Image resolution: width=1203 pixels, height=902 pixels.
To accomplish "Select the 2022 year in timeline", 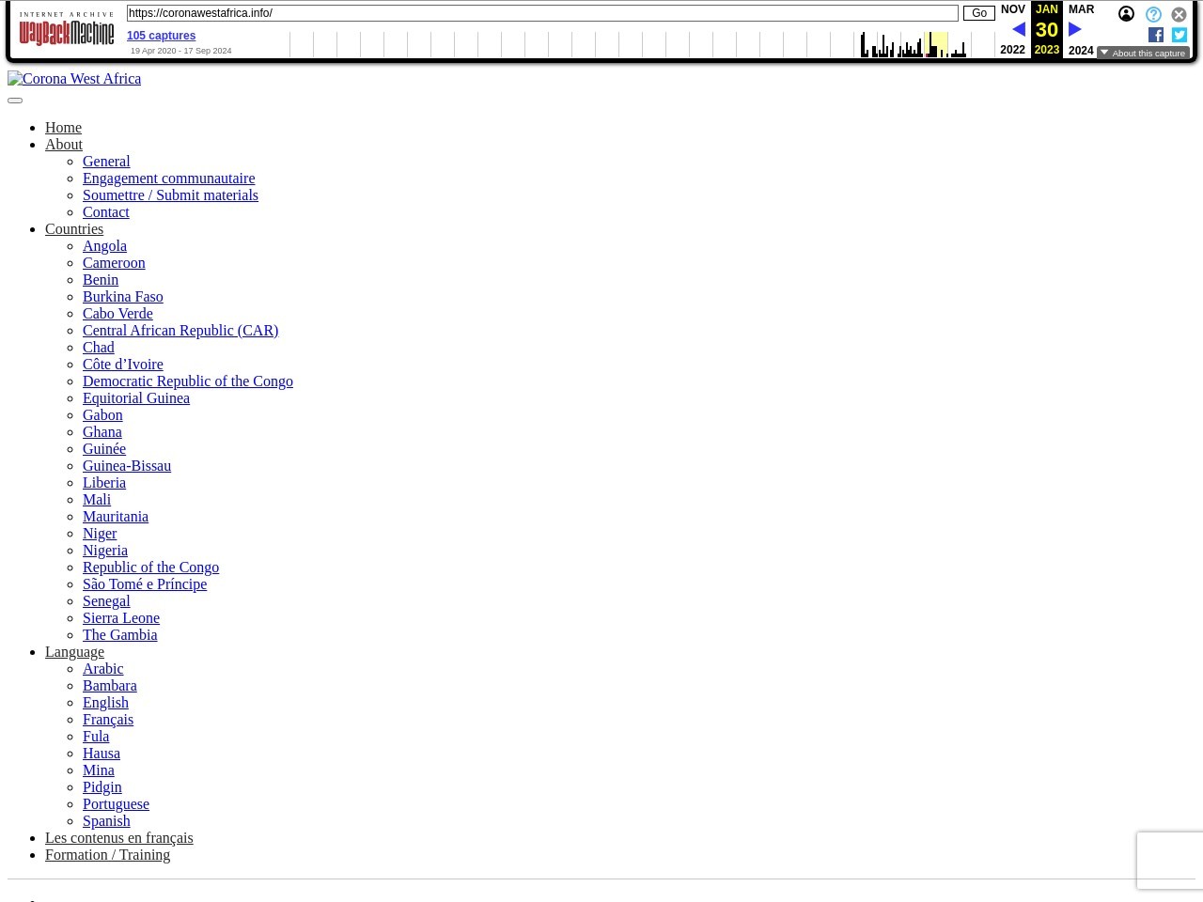I will point(1012,50).
